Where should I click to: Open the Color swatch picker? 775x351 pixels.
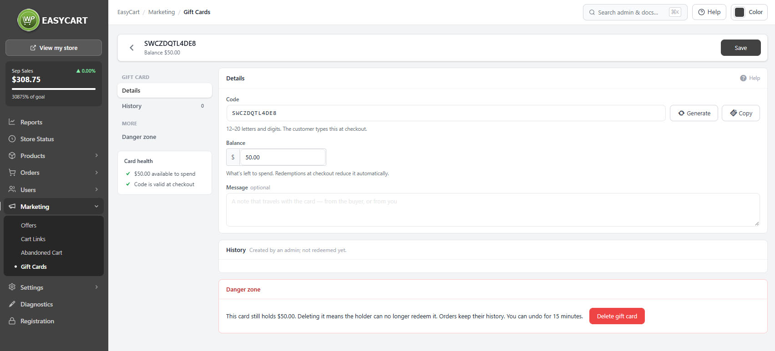click(740, 12)
